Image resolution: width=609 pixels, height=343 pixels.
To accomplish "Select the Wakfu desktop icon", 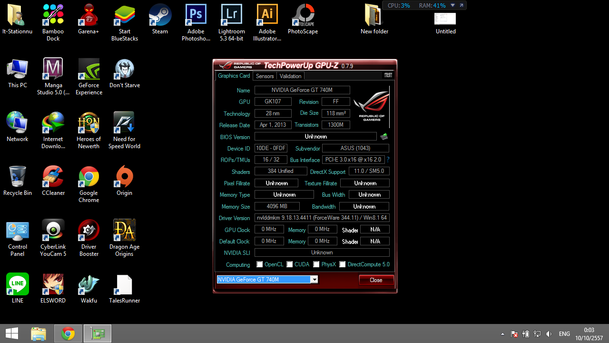I will [89, 288].
